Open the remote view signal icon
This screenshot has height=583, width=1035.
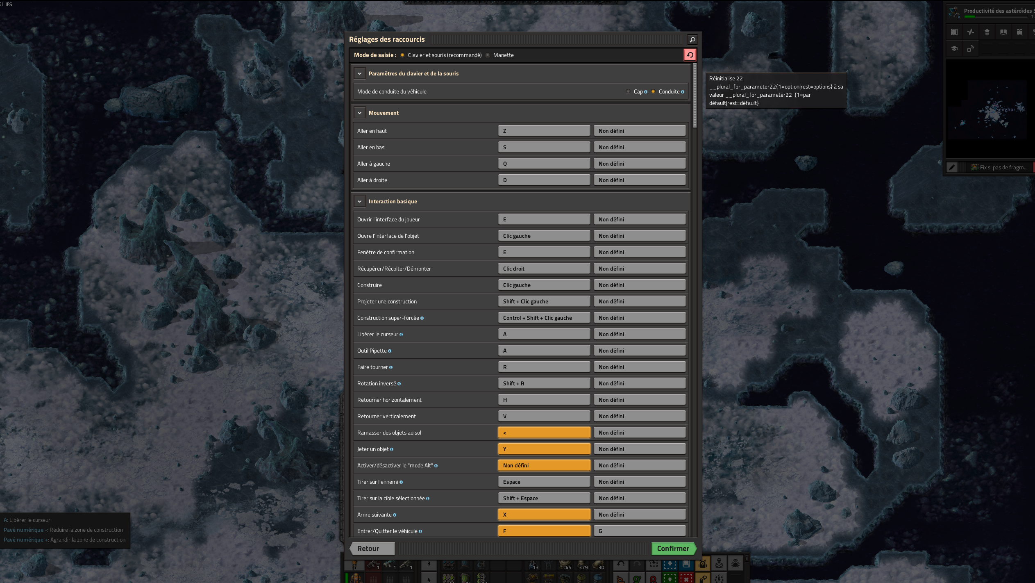[x=971, y=49]
